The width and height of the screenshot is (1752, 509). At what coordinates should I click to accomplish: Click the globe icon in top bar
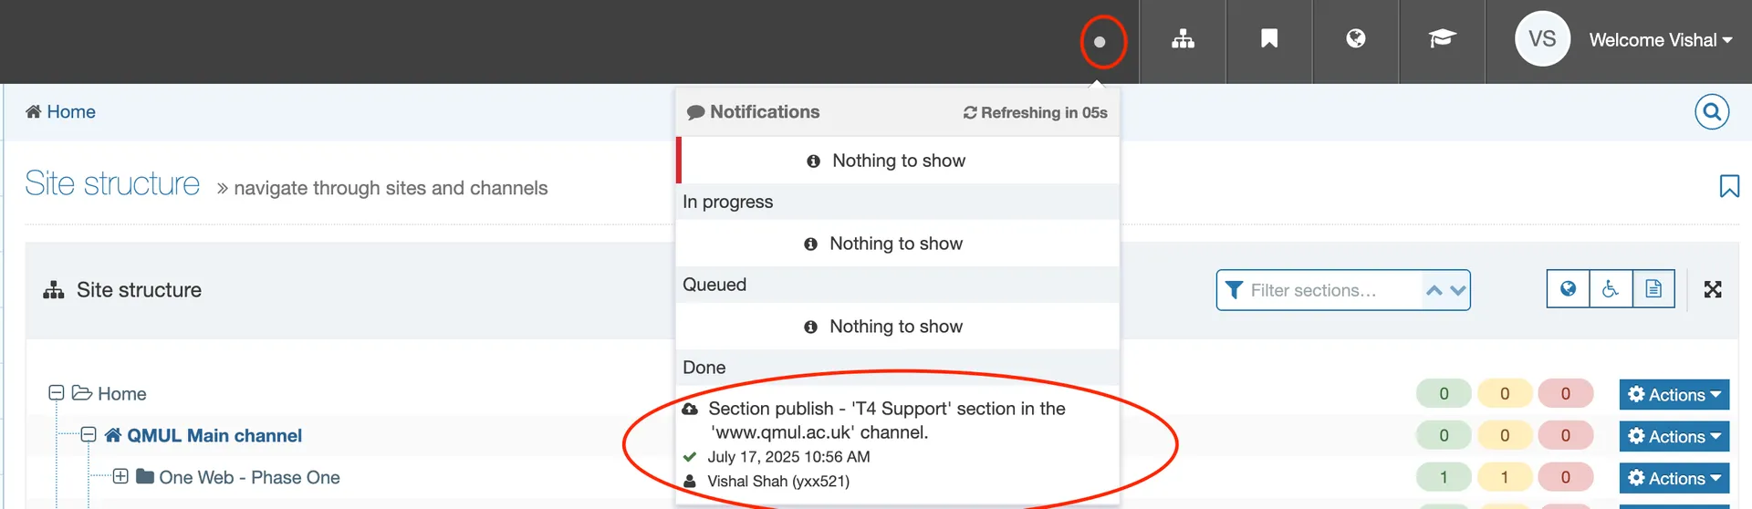[1356, 38]
